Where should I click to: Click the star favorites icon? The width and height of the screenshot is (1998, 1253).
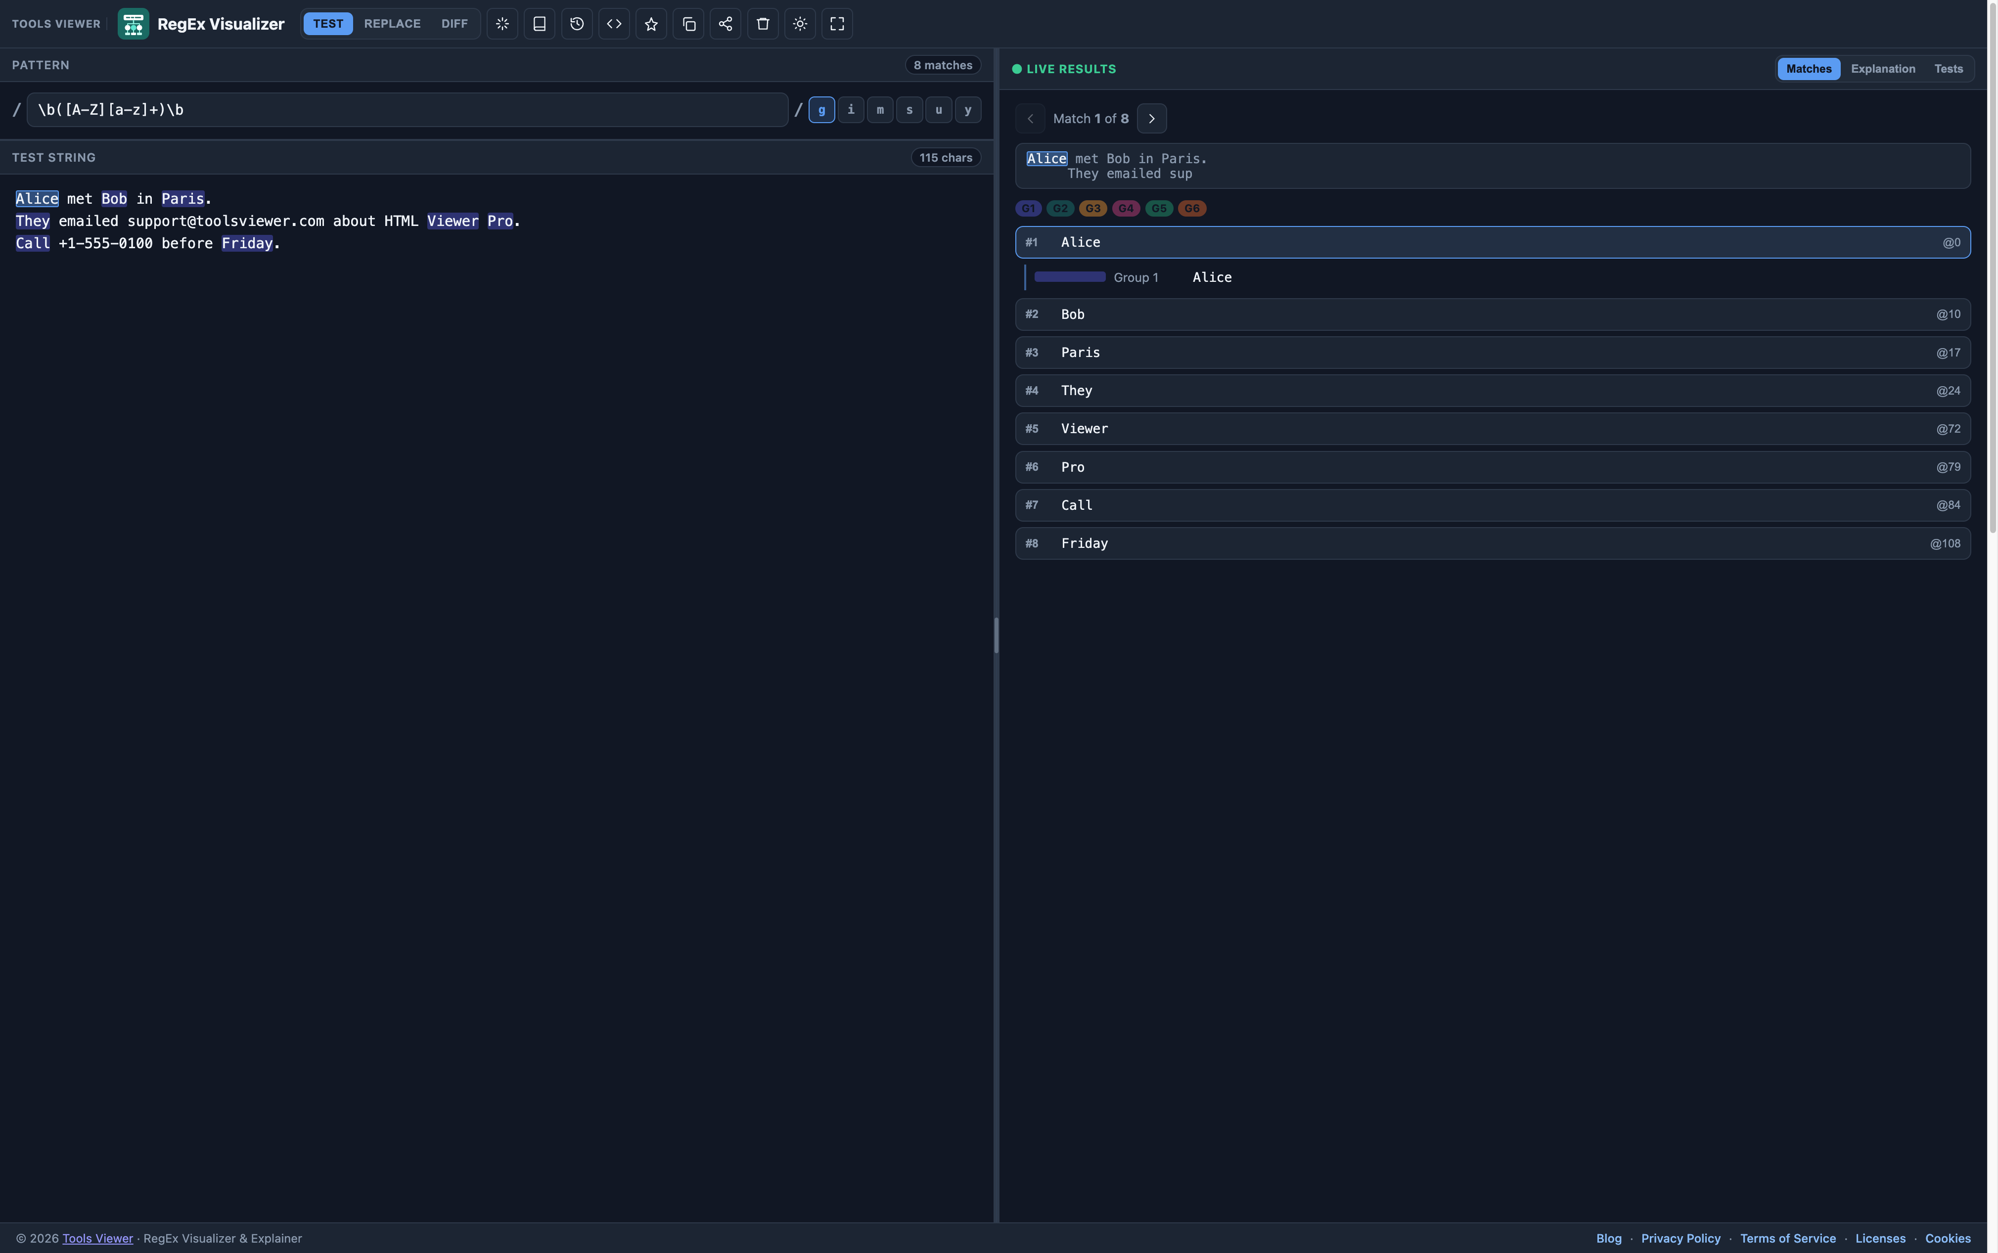[x=651, y=24]
